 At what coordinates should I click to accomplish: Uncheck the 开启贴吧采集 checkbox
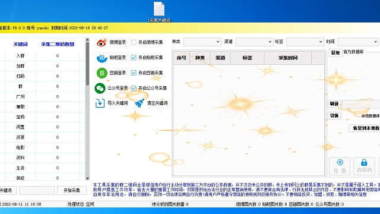pyautogui.click(x=134, y=58)
